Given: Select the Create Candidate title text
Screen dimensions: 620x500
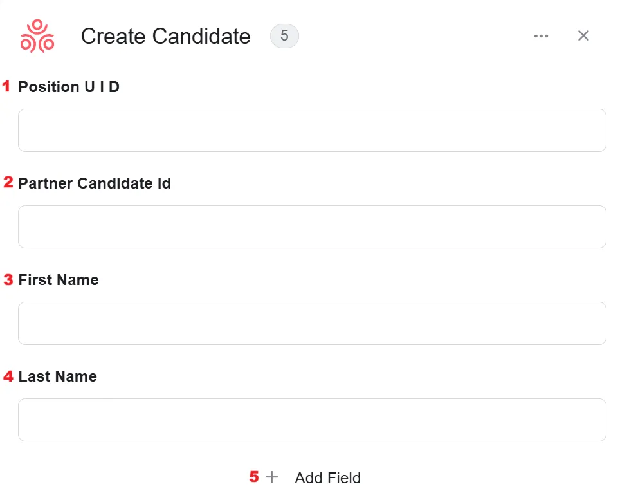Looking at the screenshot, I should [166, 37].
